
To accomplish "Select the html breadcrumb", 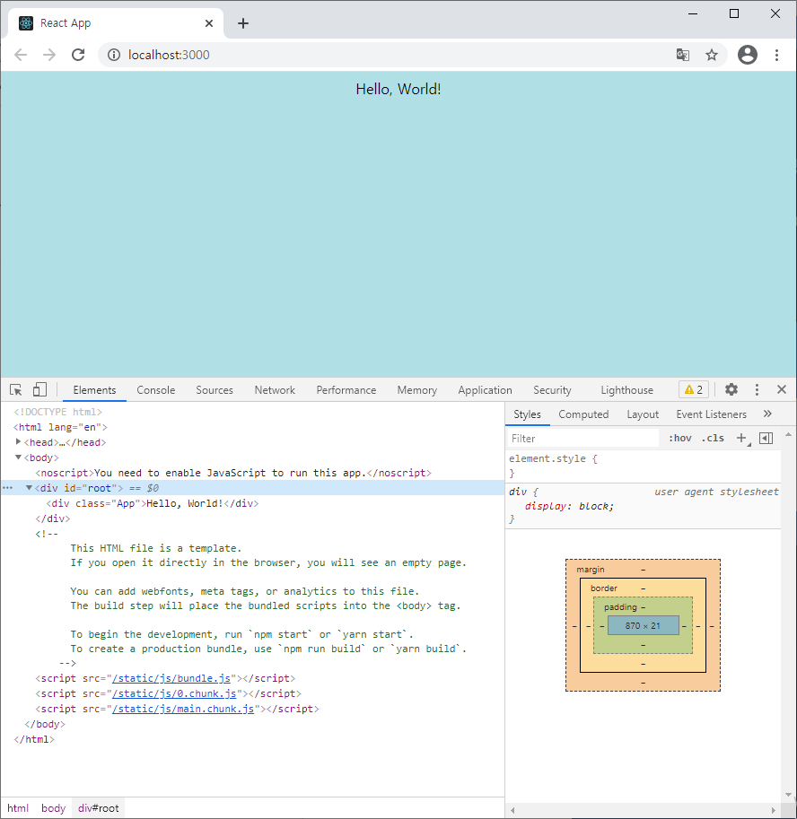I will (x=18, y=808).
